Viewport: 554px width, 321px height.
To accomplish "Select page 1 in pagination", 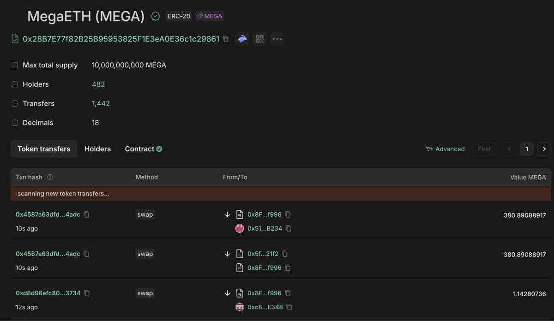I will 527,149.
